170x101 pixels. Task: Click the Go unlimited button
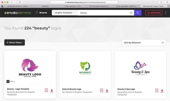click(x=154, y=13)
